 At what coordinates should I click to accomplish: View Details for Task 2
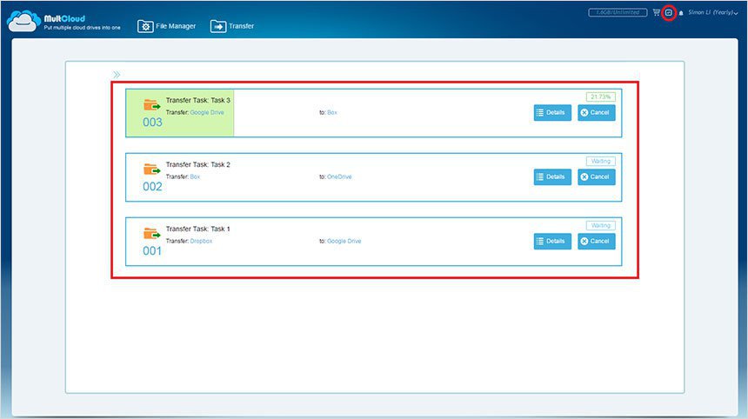[x=552, y=176]
